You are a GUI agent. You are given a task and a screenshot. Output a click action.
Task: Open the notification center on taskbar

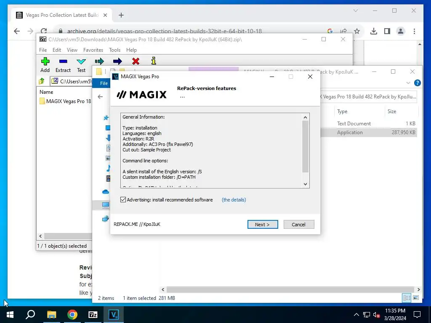pos(417,315)
